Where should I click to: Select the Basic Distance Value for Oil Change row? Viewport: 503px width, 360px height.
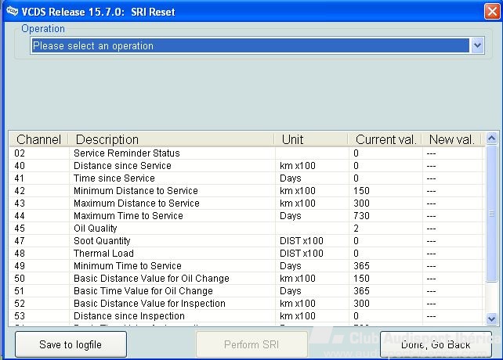151,279
